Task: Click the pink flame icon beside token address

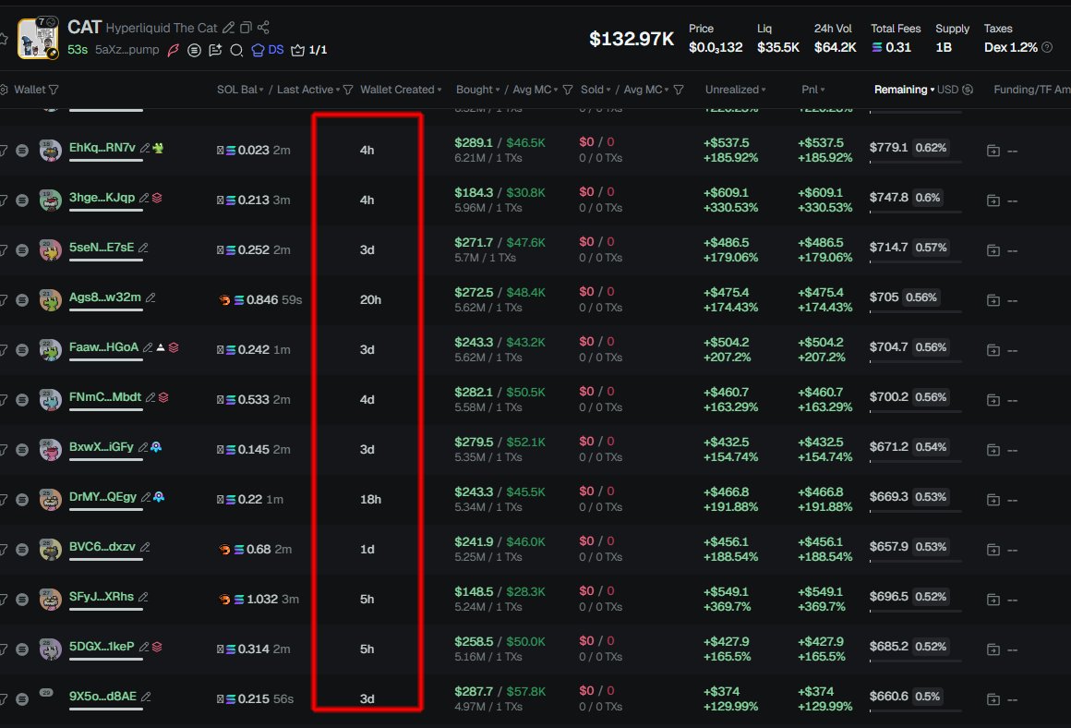Action: tap(174, 49)
